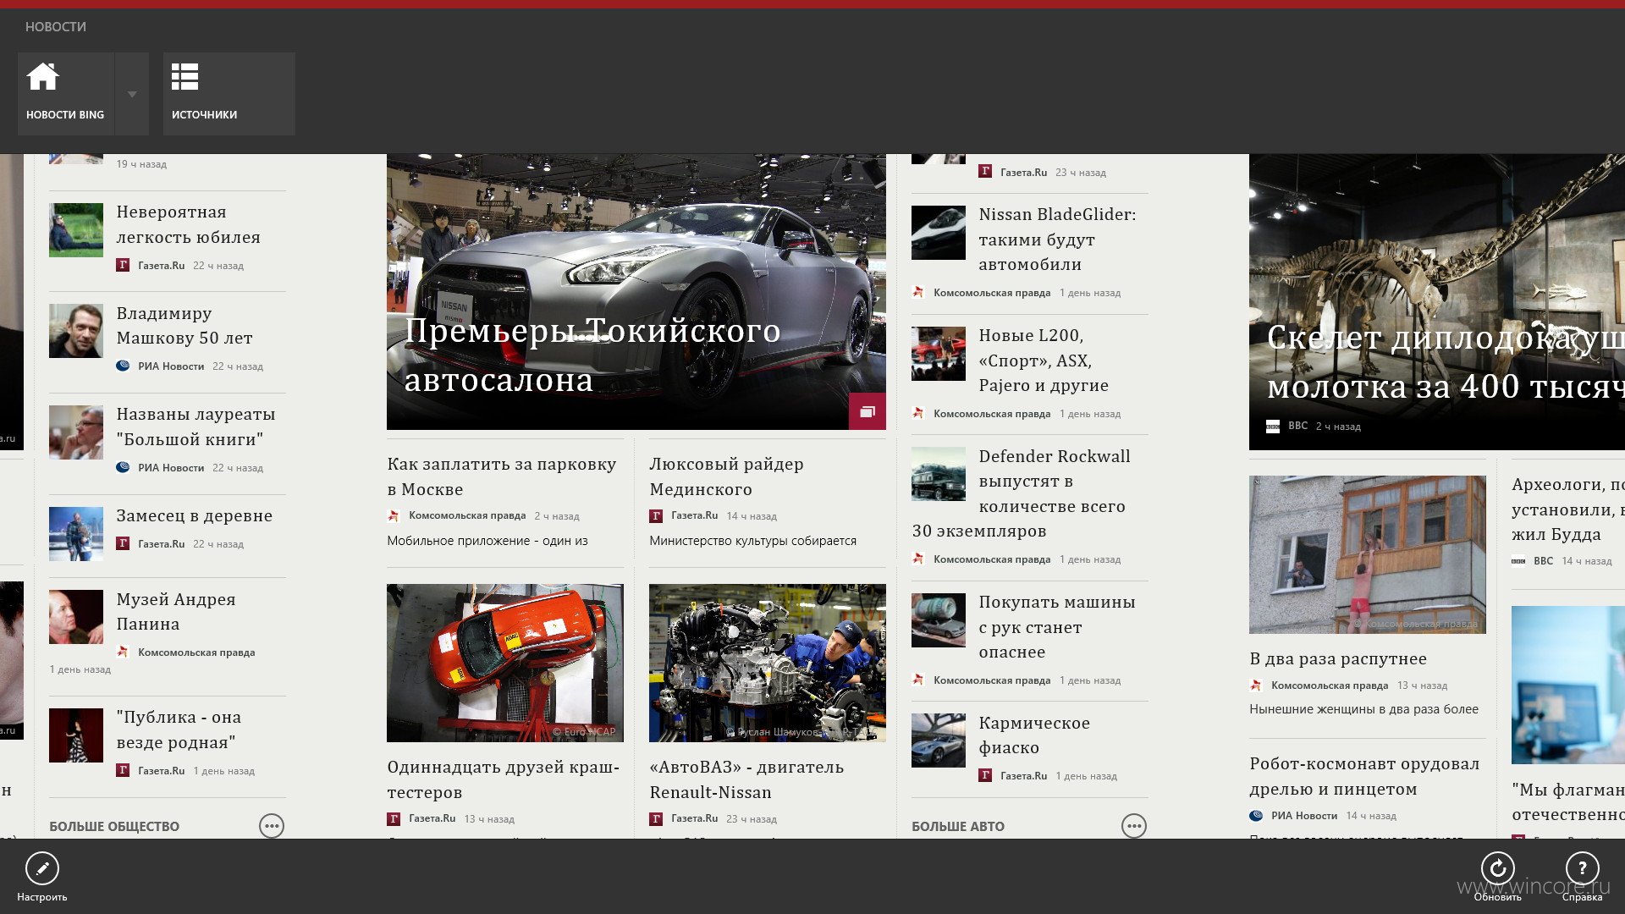Open article Одиннадцать друзей краш-тестеров
Image resolution: width=1625 pixels, height=914 pixels.
(x=504, y=779)
